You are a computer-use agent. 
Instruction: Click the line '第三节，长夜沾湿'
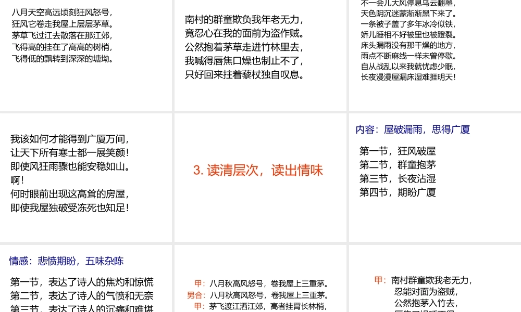point(398,179)
